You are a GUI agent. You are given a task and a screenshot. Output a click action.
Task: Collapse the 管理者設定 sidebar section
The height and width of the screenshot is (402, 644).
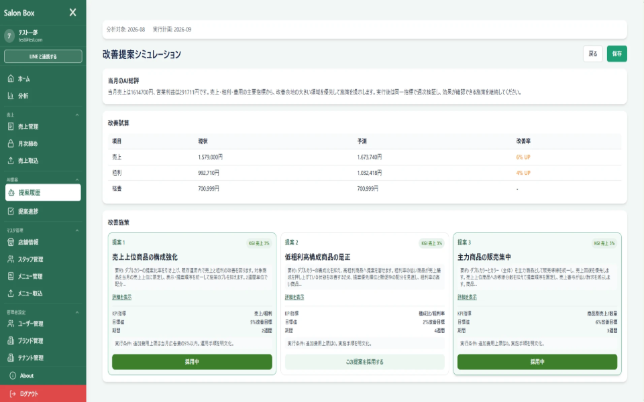(x=76, y=312)
